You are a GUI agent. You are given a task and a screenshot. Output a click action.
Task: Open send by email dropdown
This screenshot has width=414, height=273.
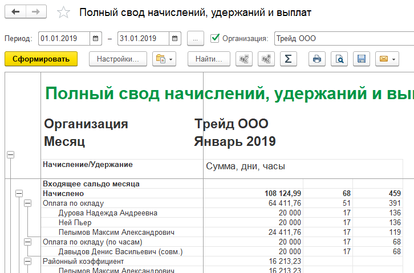[387, 59]
